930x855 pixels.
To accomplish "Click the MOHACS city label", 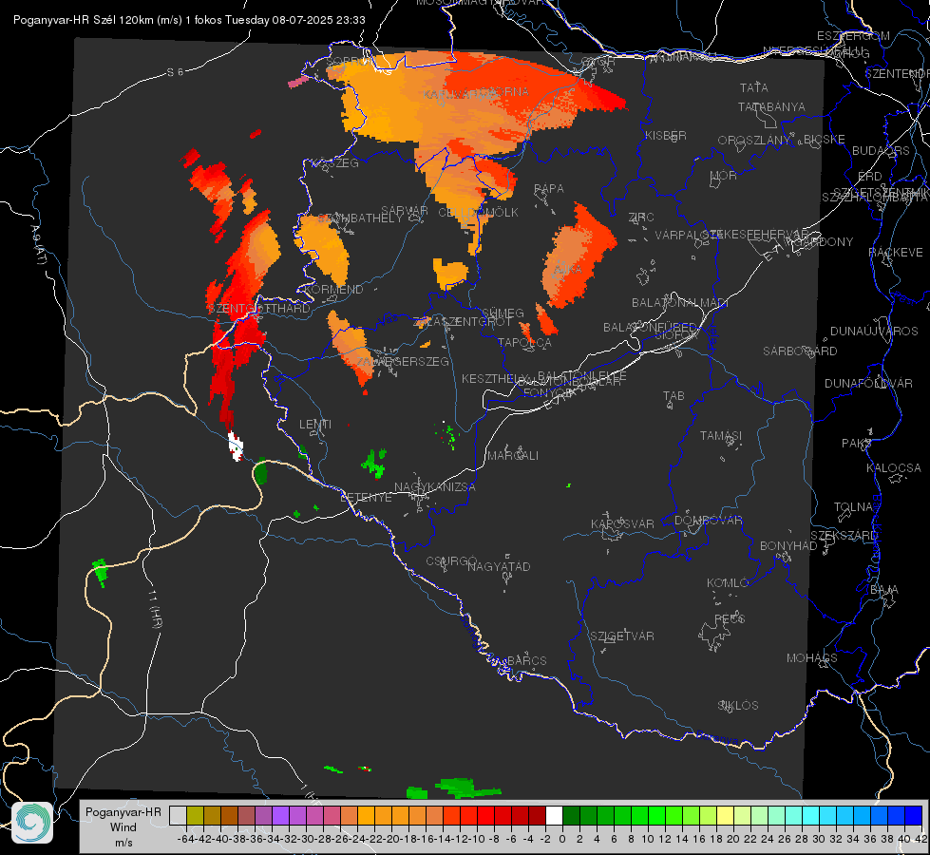I will (812, 658).
